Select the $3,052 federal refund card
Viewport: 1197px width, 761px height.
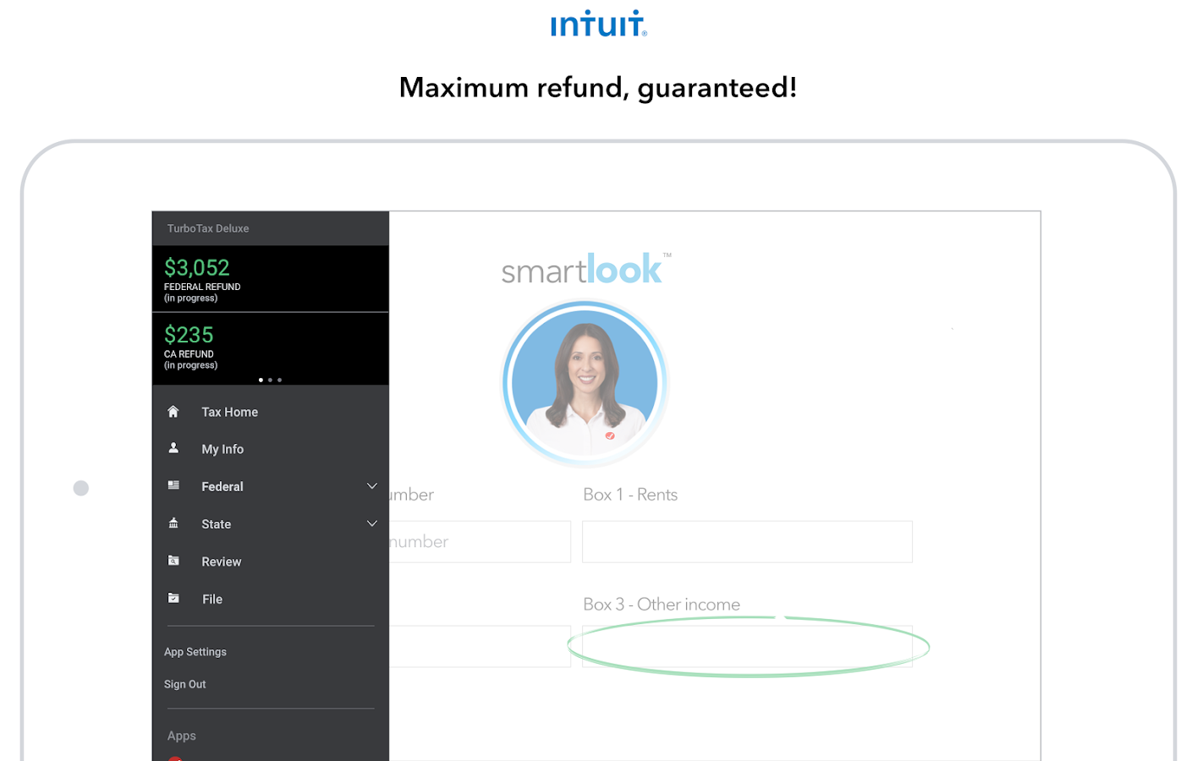coord(271,279)
